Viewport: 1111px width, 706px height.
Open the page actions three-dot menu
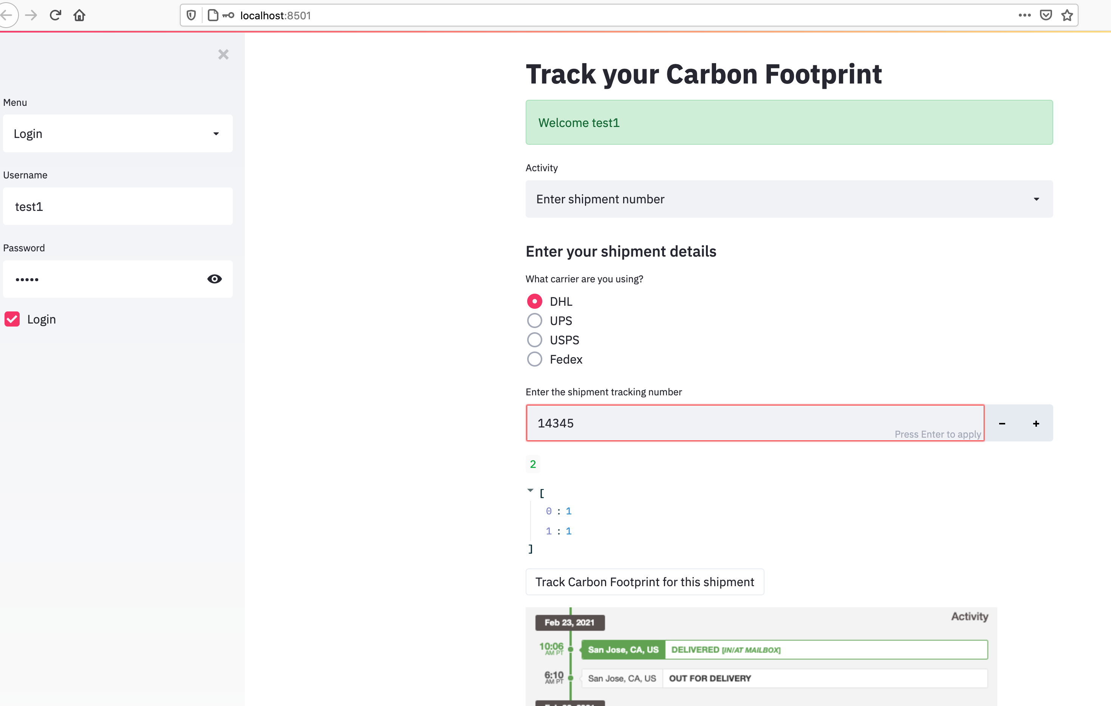point(1024,15)
